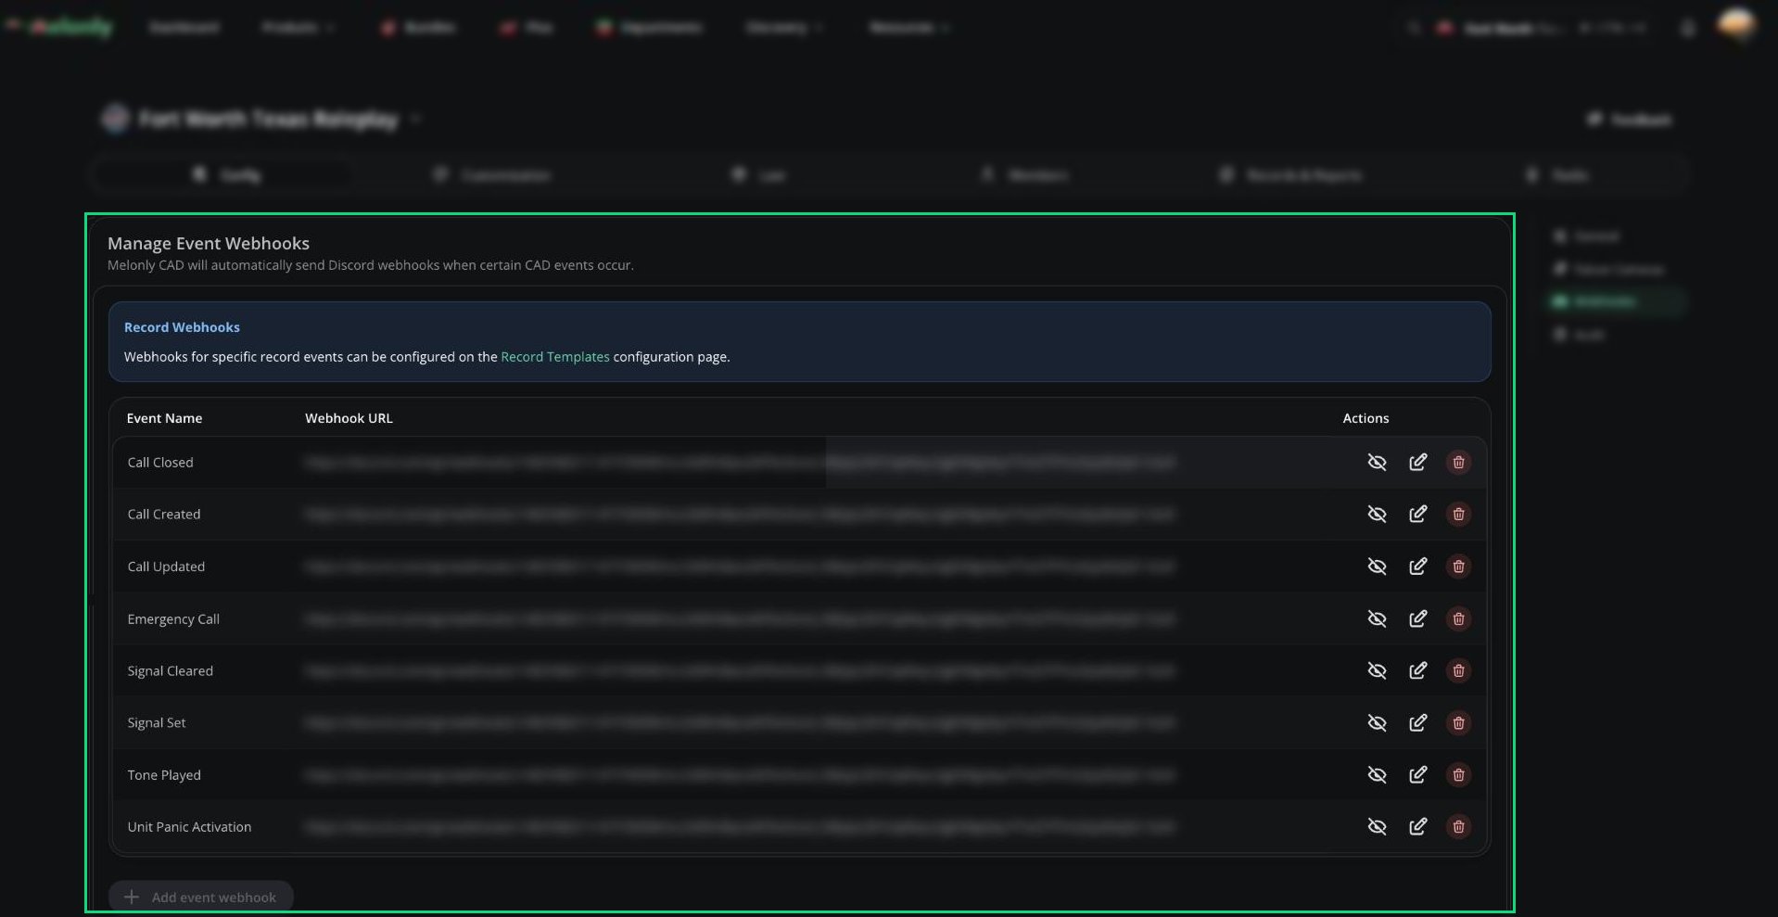Click the Record Webhooks notice title

pos(182,327)
